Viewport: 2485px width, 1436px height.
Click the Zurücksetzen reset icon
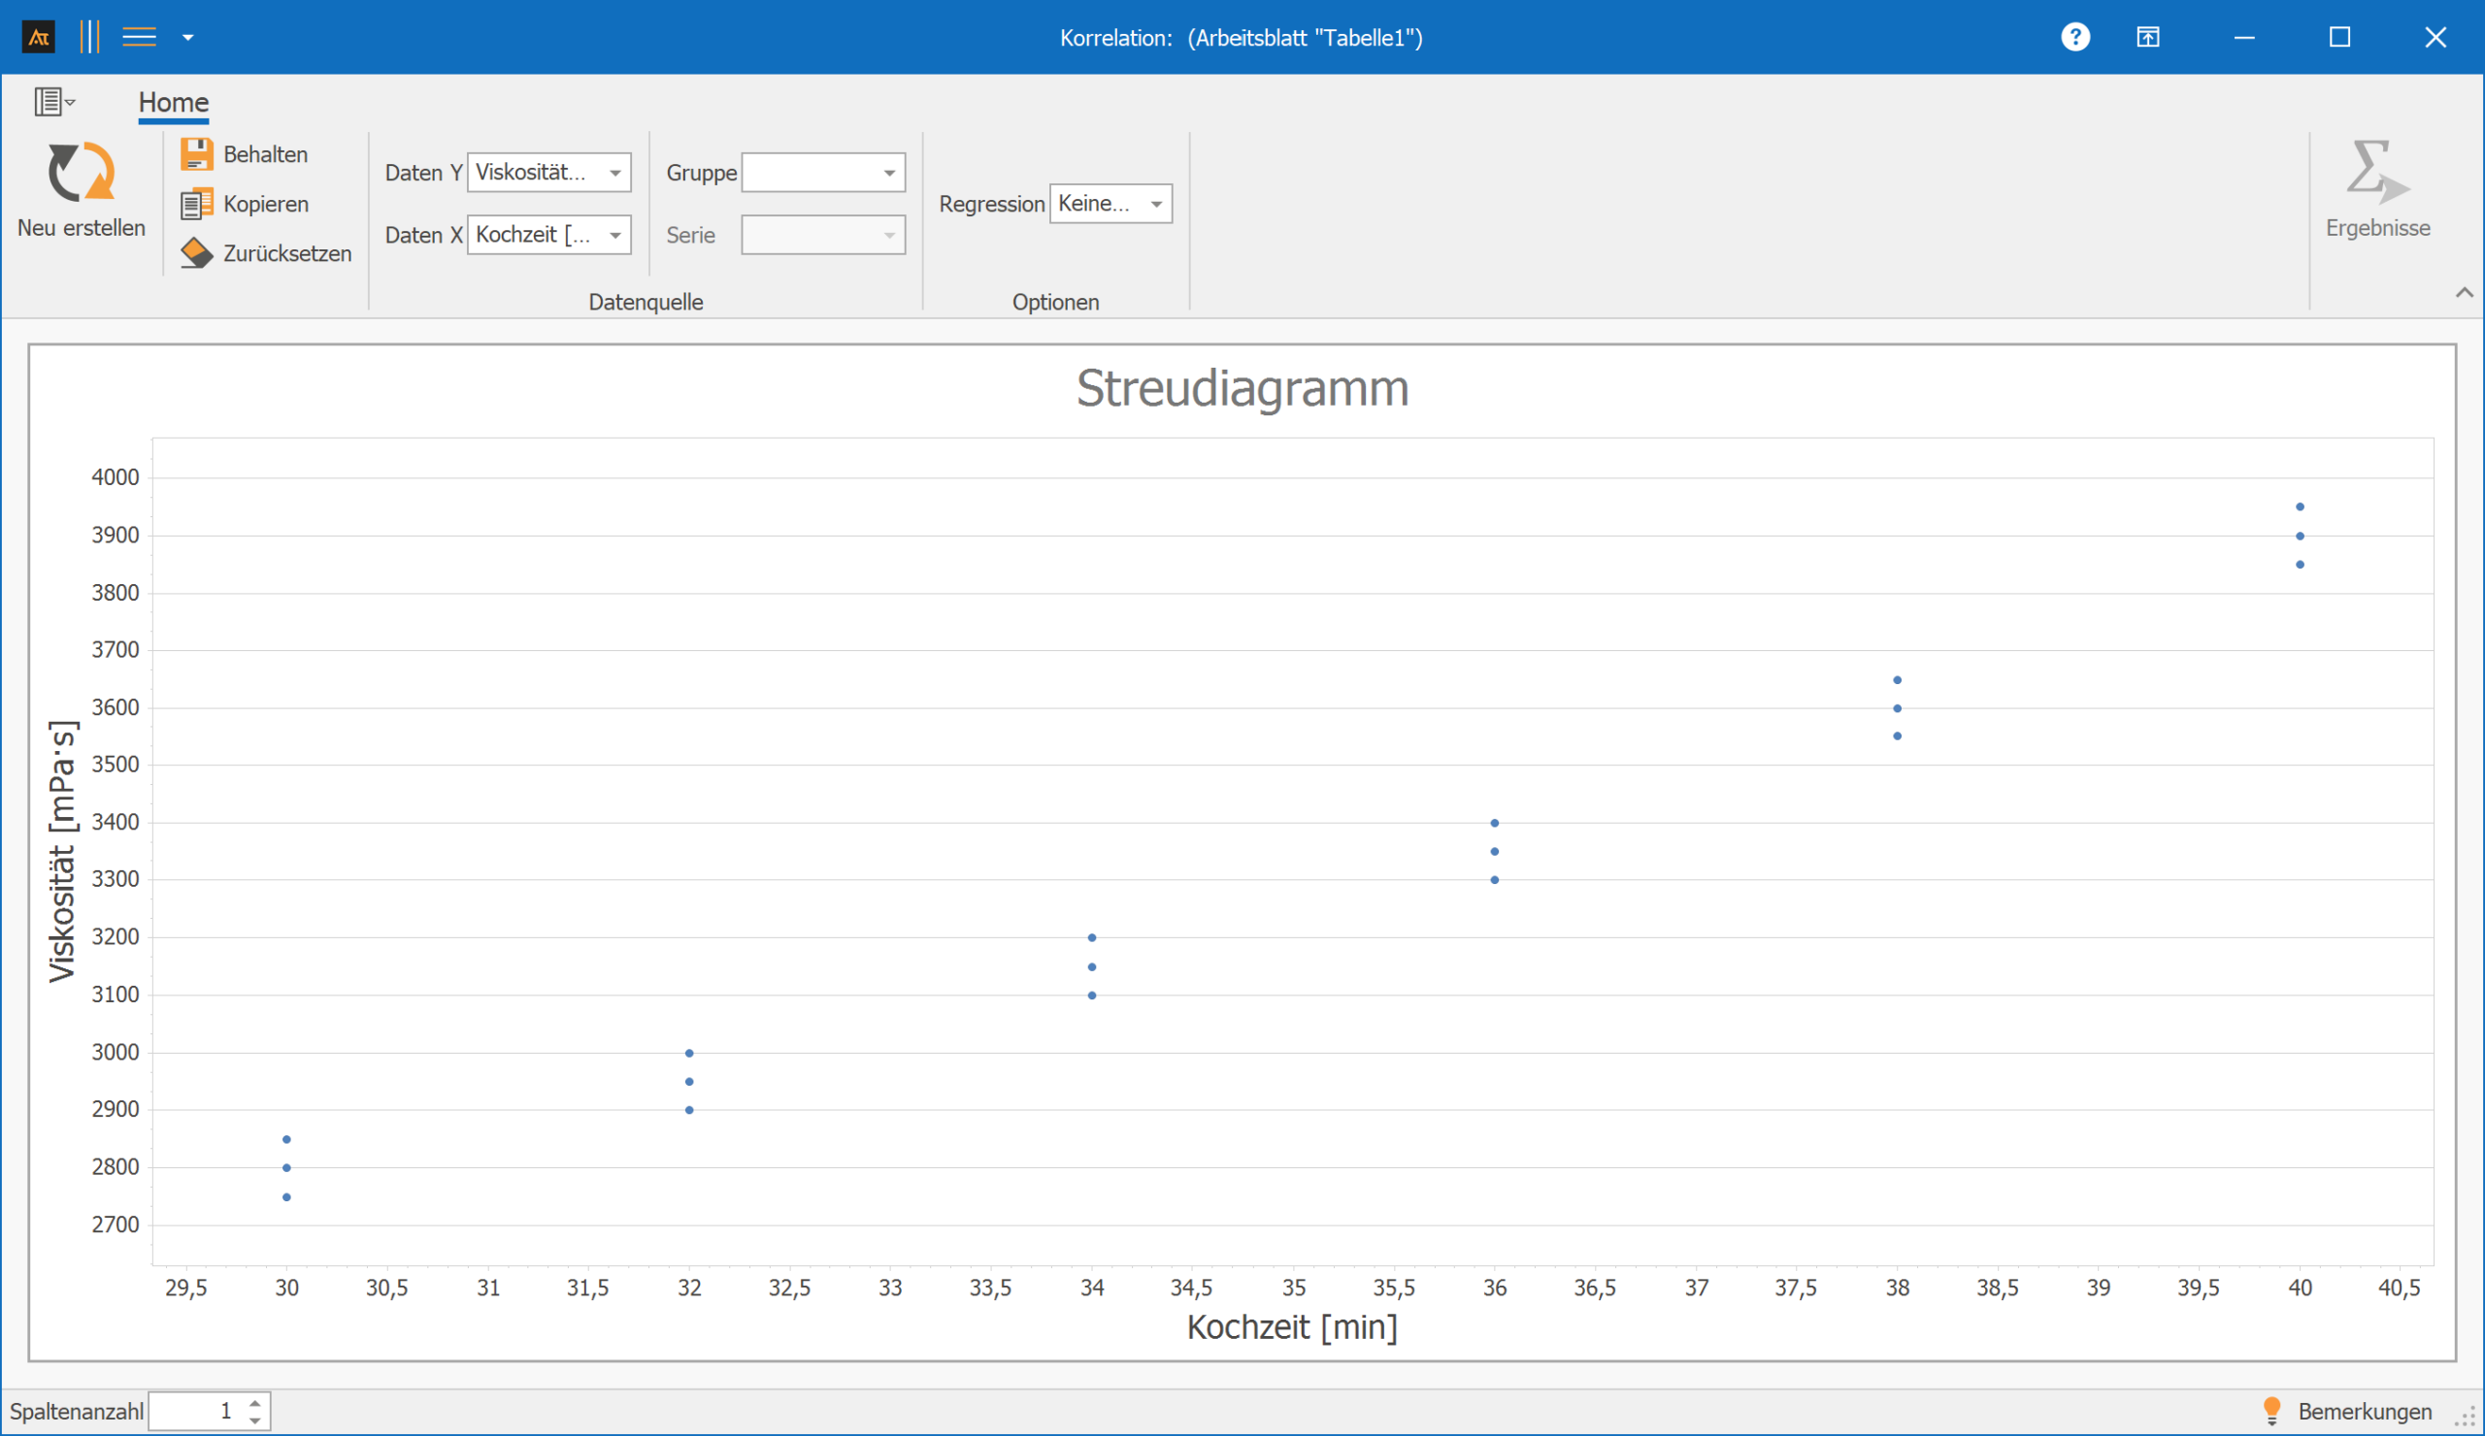tap(196, 253)
